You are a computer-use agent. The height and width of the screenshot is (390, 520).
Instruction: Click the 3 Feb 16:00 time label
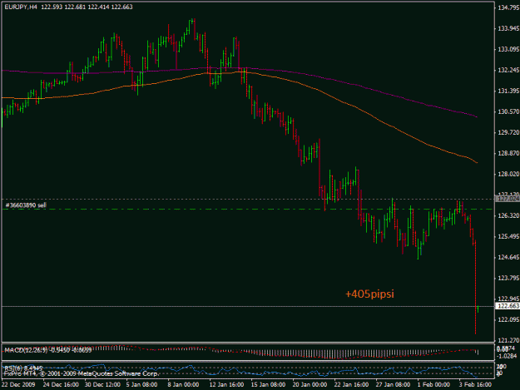(476, 385)
